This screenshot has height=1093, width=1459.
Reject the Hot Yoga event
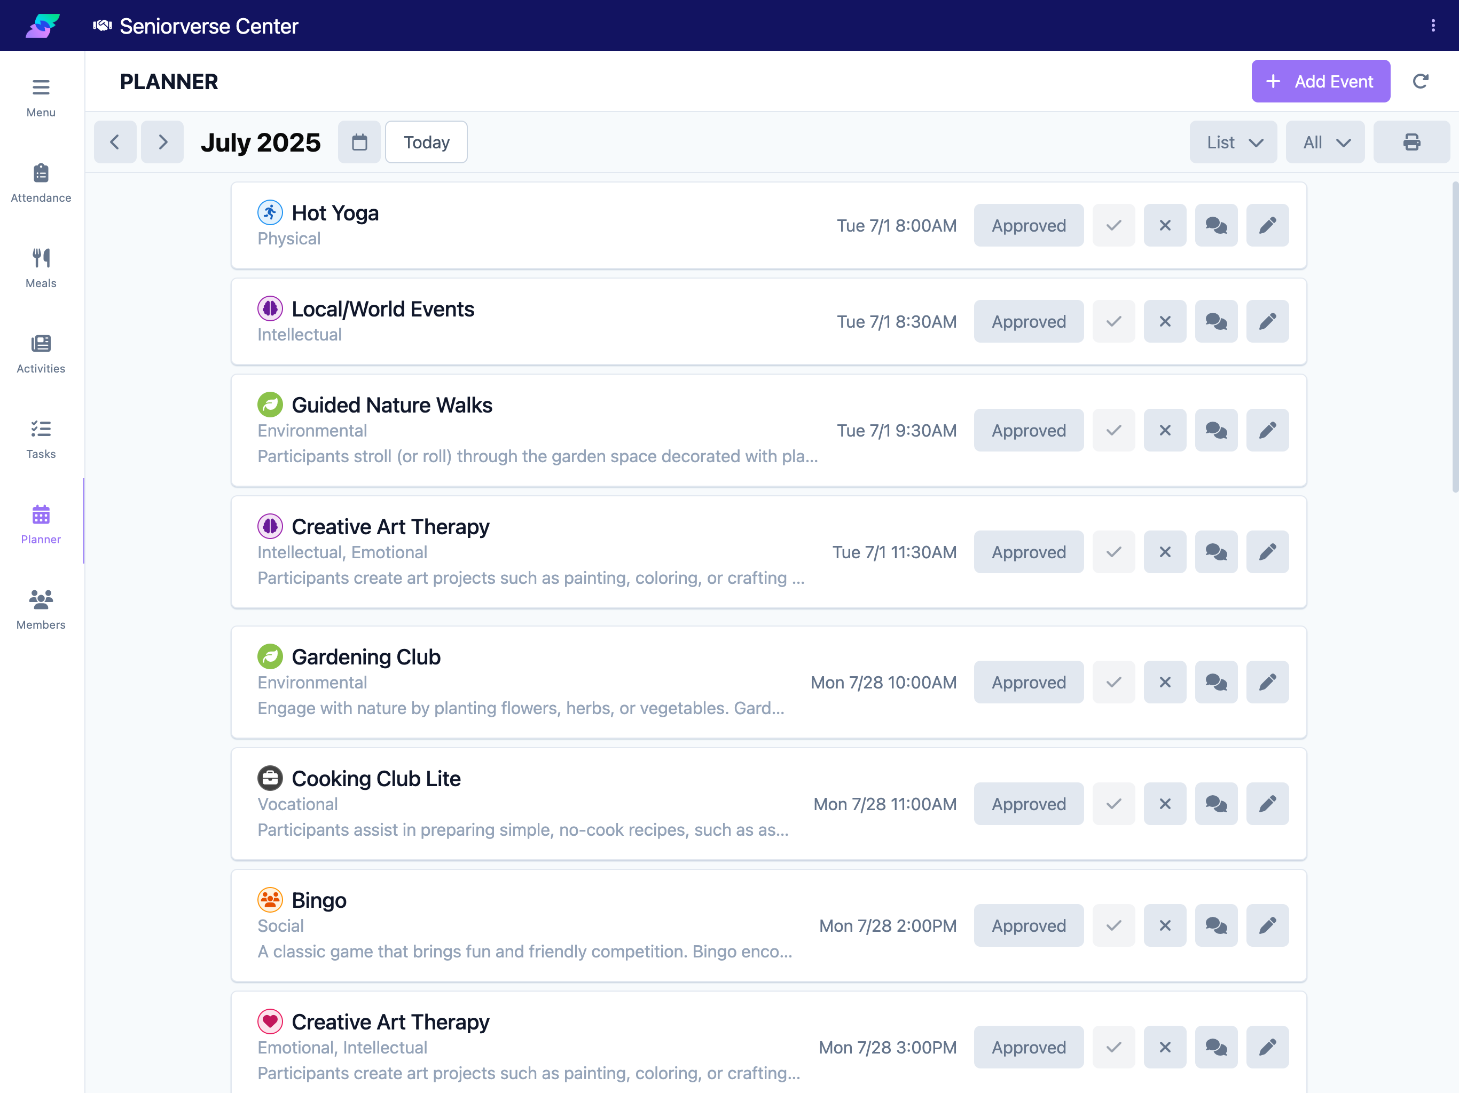click(1165, 225)
